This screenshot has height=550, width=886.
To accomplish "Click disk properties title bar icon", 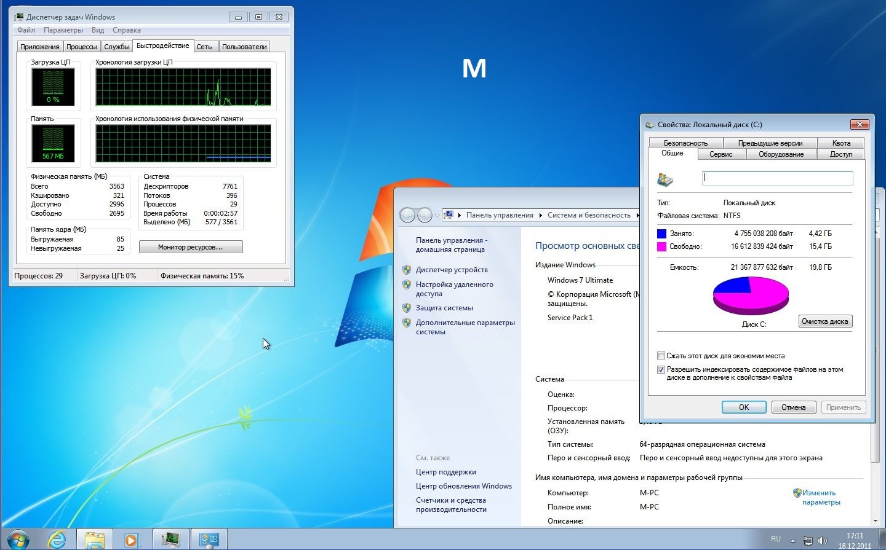I will (x=650, y=124).
